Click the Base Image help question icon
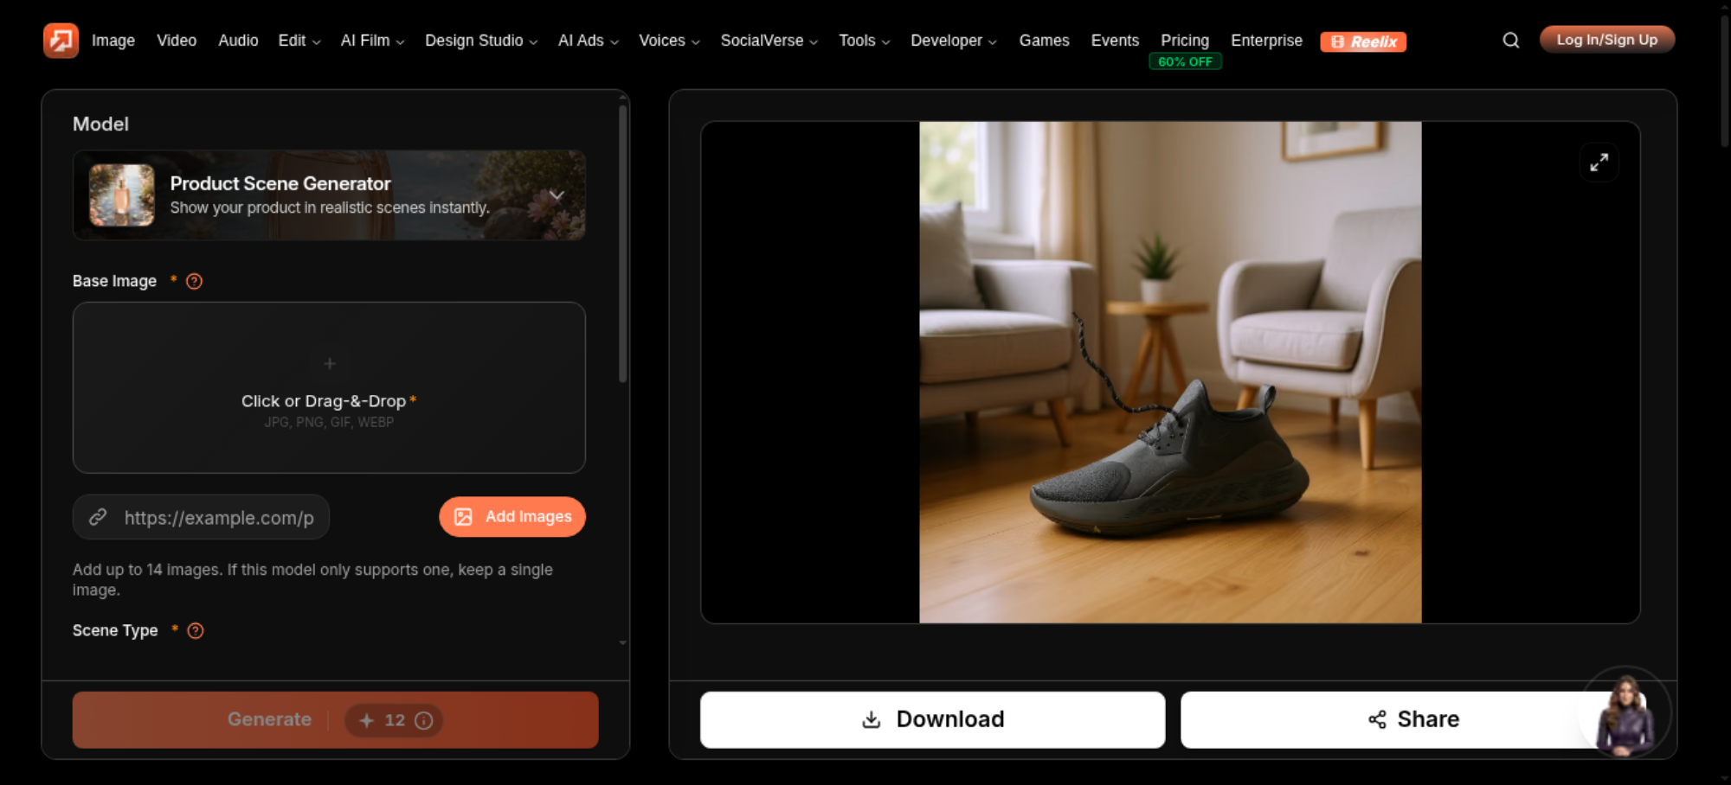Viewport: 1731px width, 785px height. tap(194, 281)
